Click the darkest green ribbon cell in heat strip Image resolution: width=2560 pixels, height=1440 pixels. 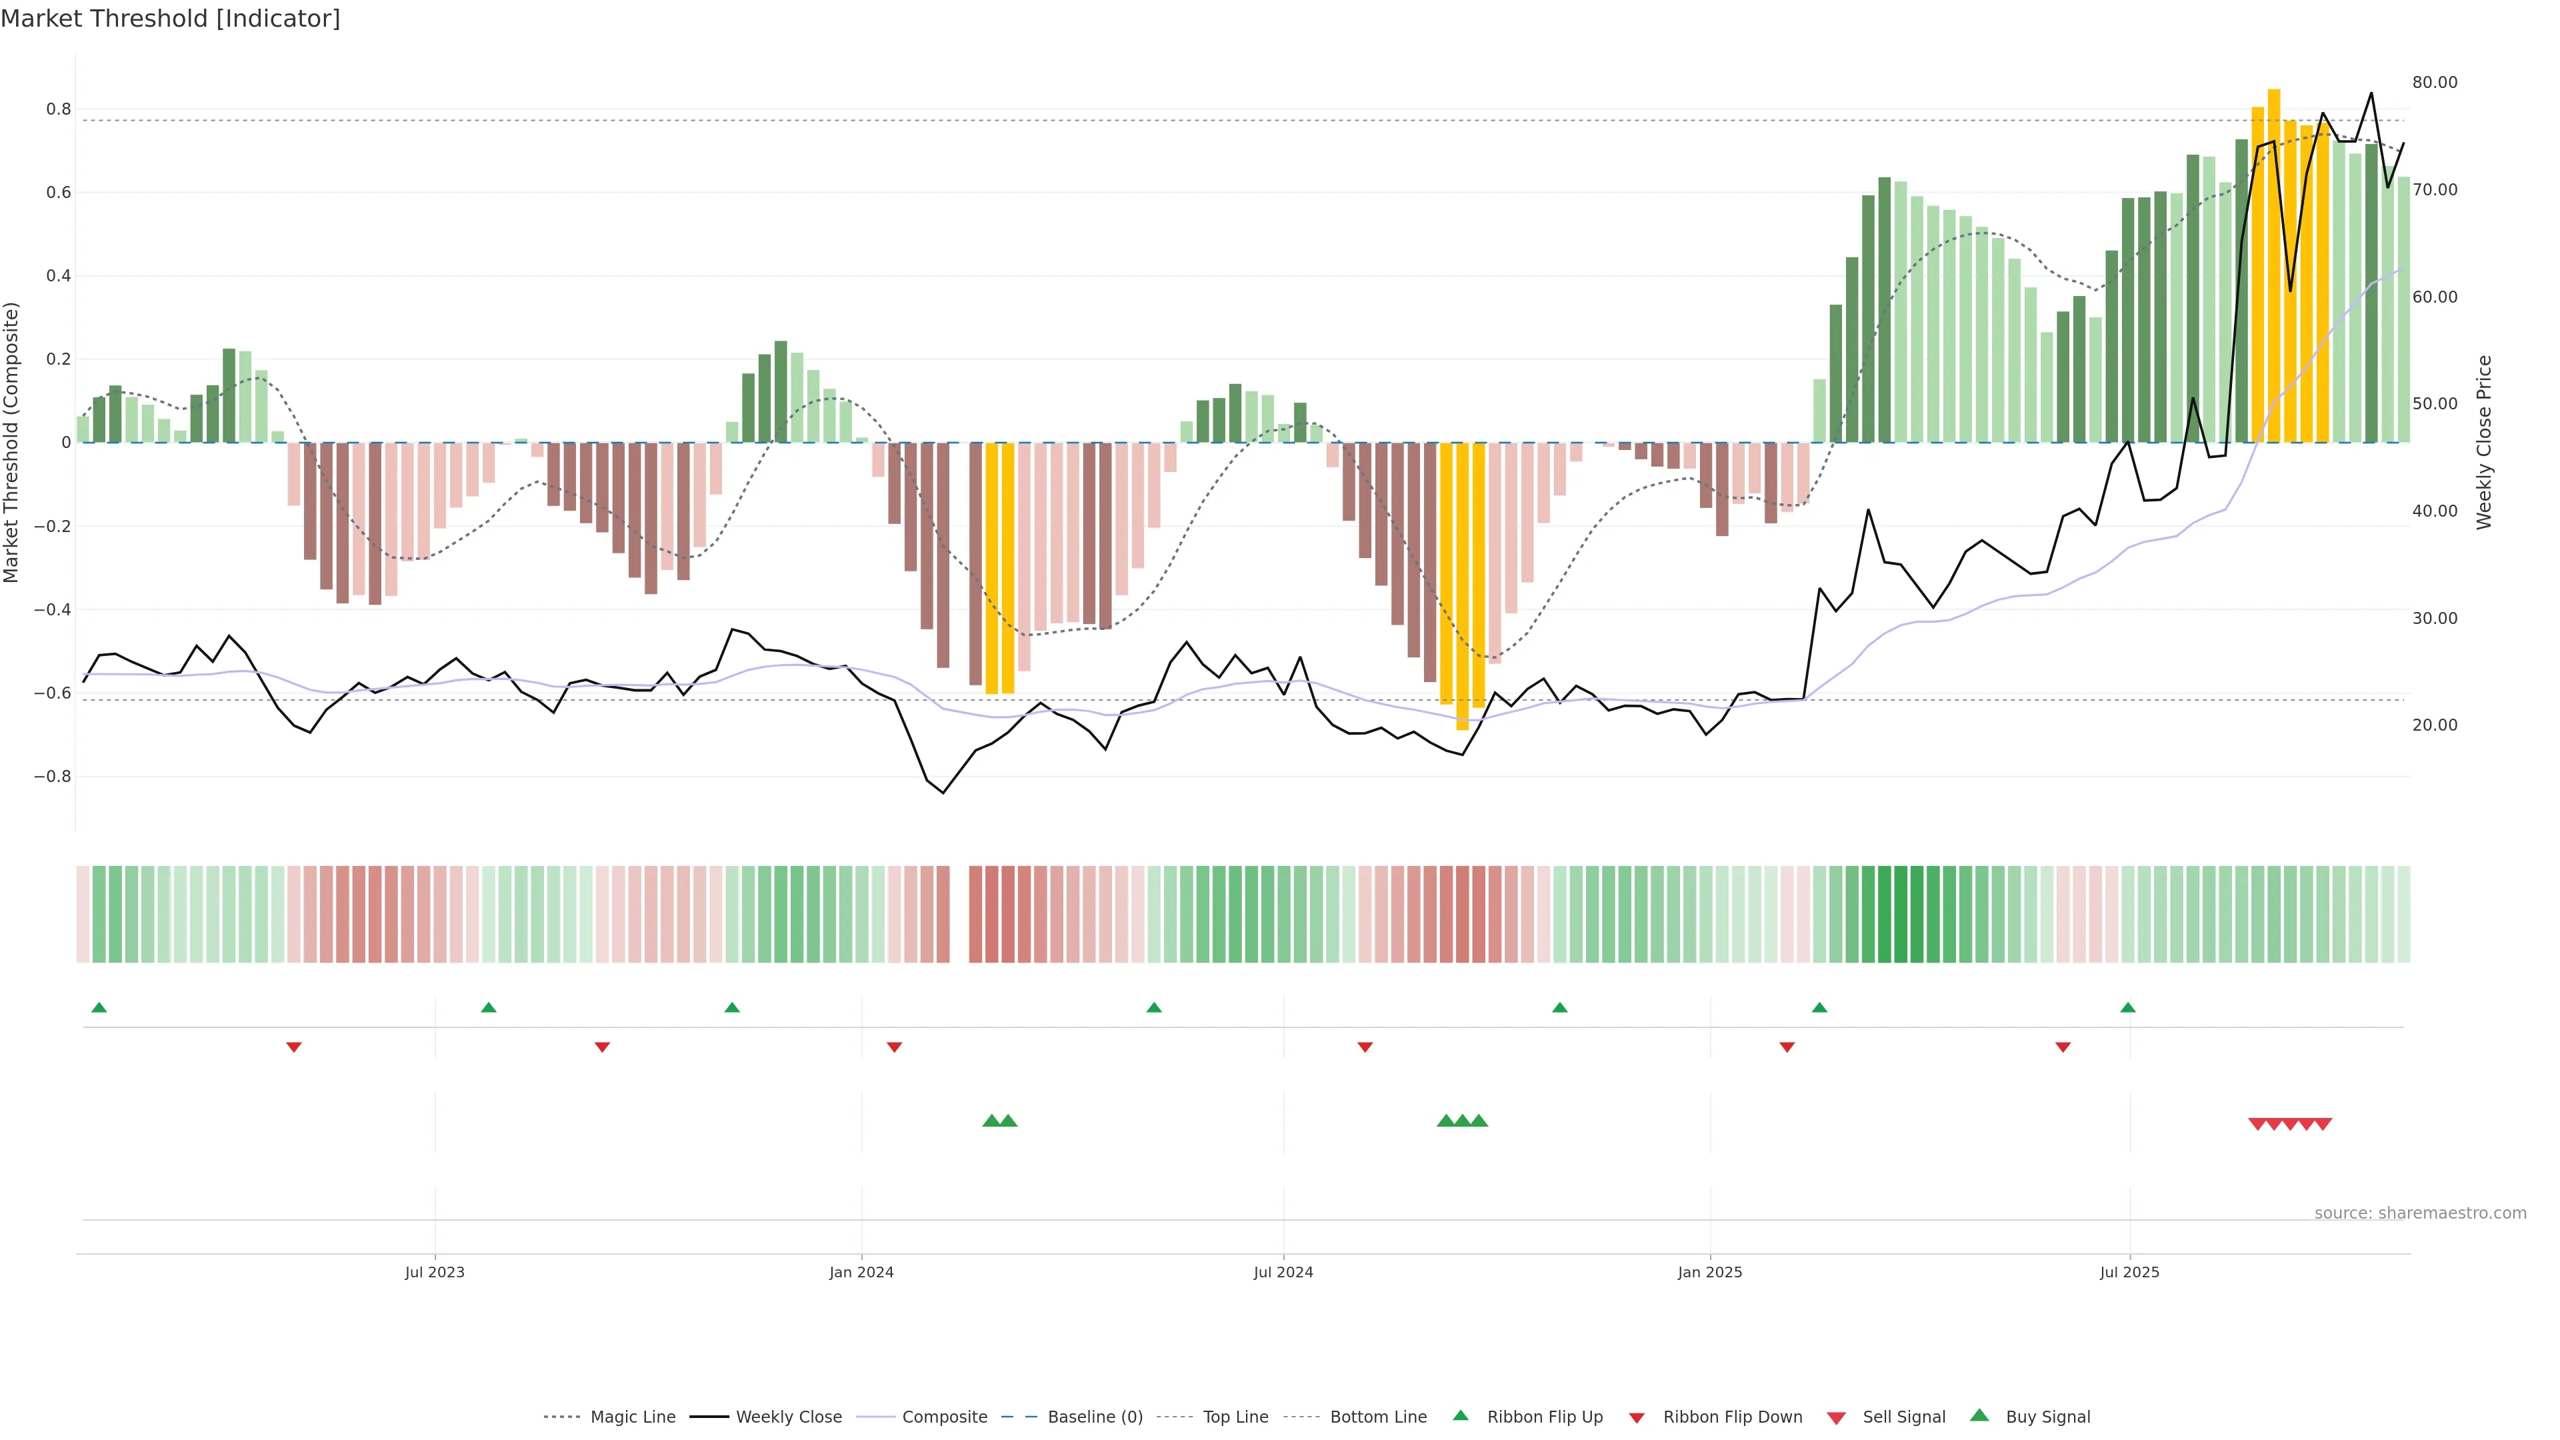point(1901,914)
